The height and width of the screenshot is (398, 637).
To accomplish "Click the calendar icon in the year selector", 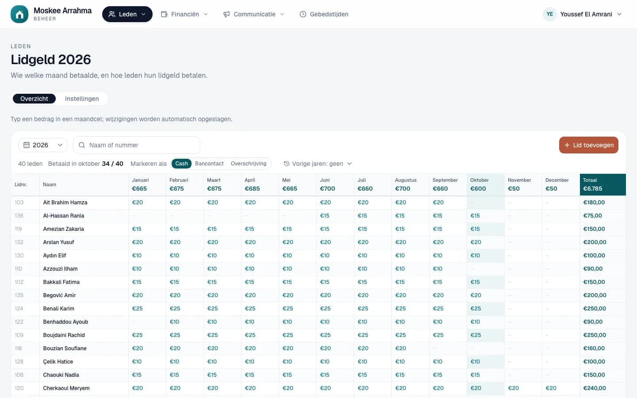I will click(27, 145).
